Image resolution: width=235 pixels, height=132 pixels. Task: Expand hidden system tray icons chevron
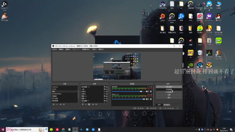(196, 130)
